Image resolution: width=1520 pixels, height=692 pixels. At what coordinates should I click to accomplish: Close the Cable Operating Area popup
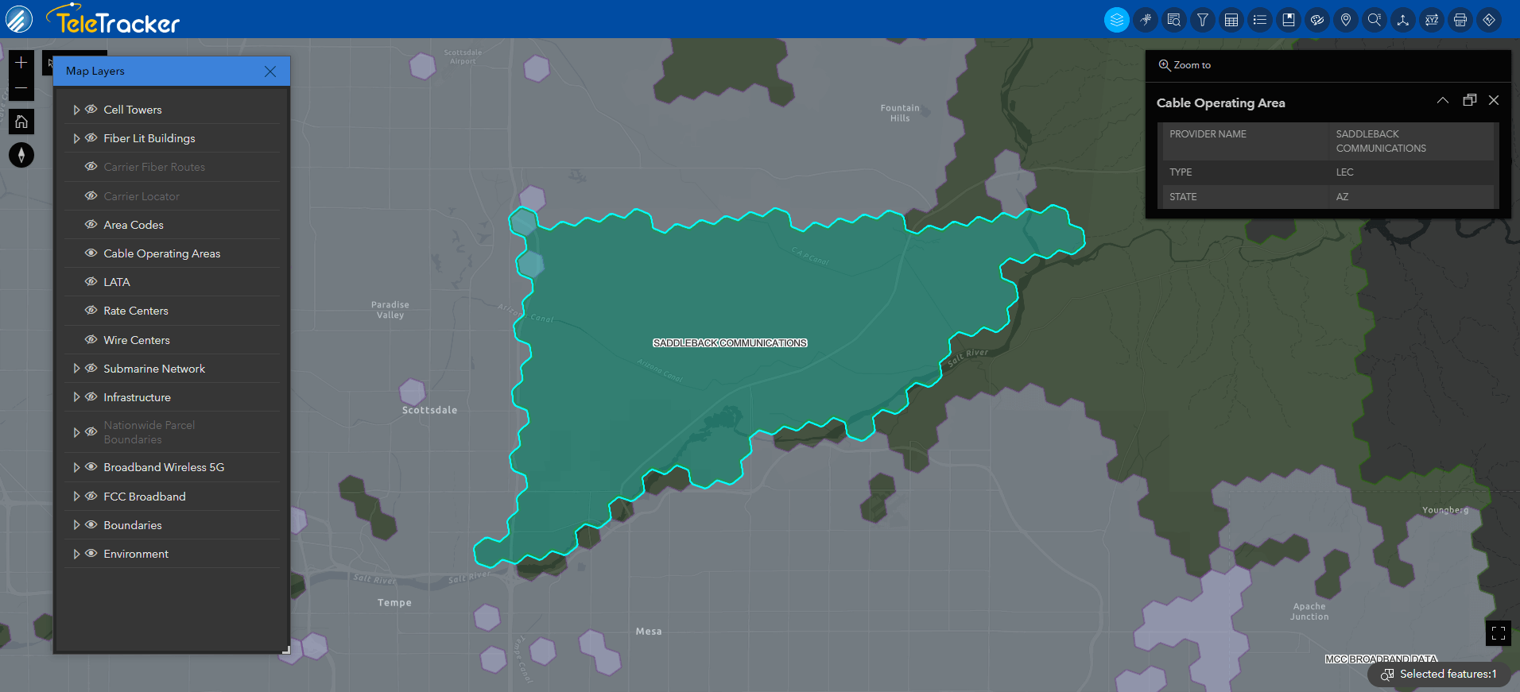(x=1494, y=100)
